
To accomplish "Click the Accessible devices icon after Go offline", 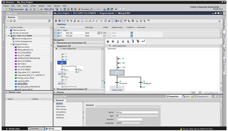I will [104, 9].
